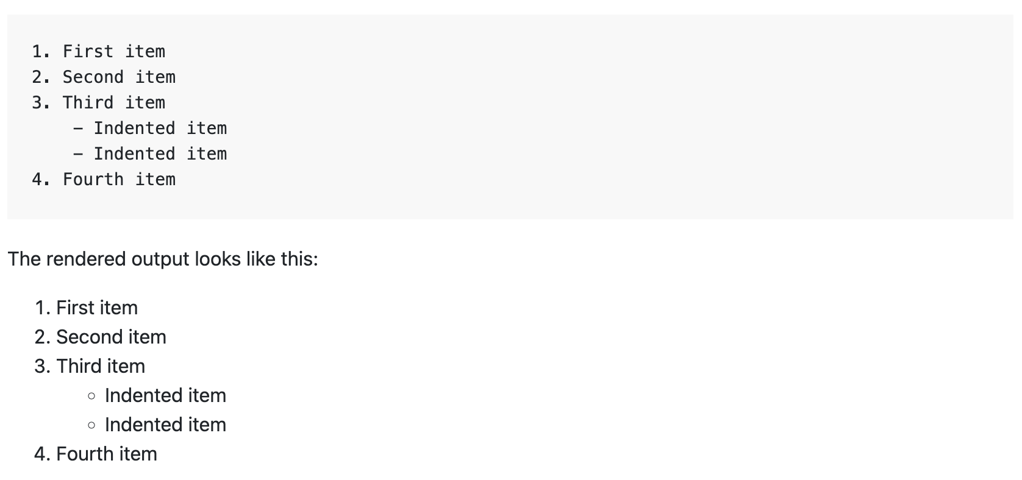This screenshot has width=1022, height=480.
Task: Click the code line '4. Fourth item'
Action: (x=104, y=179)
